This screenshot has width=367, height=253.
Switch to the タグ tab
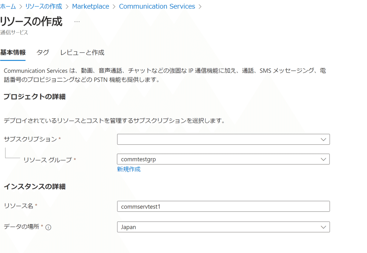(x=43, y=52)
